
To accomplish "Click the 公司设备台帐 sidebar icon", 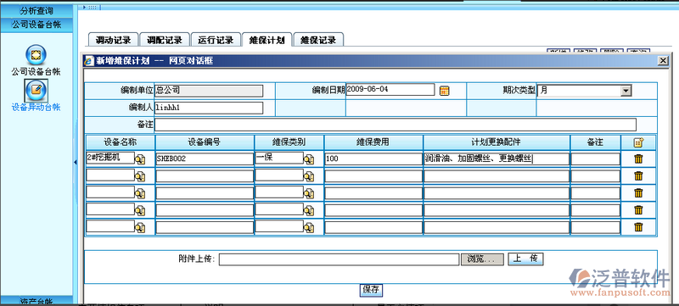I will click(x=36, y=54).
